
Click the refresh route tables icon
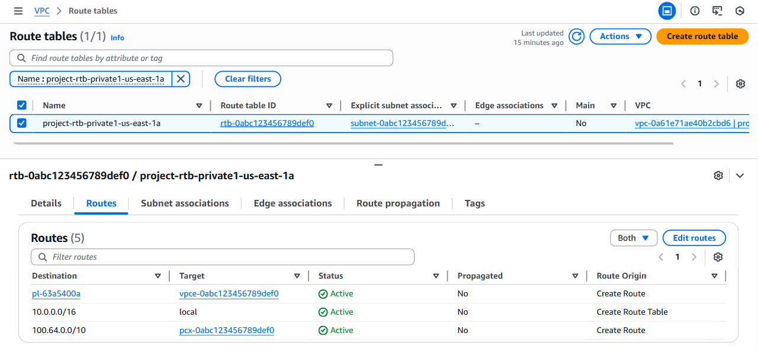pos(576,37)
